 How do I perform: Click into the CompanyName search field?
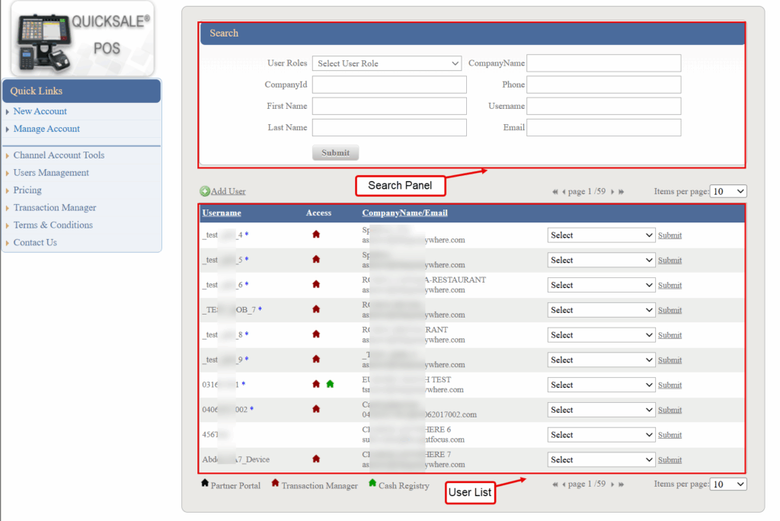click(x=603, y=63)
